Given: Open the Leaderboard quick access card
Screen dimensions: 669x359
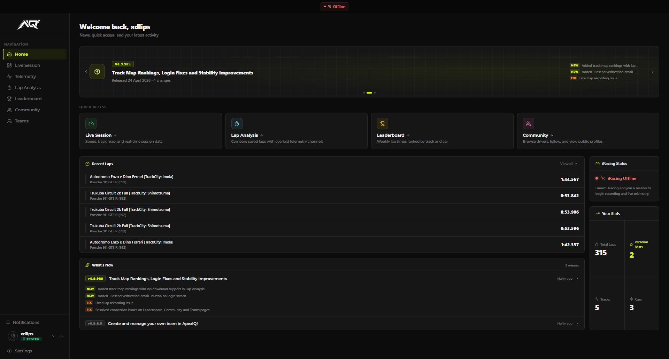Looking at the screenshot, I should 442,131.
